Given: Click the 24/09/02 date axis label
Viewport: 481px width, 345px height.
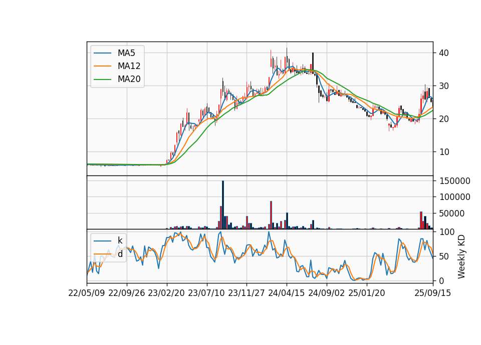Looking at the screenshot, I should pos(326,293).
